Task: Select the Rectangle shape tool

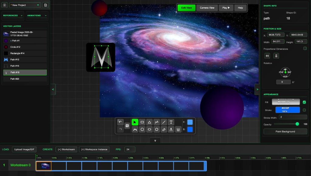Action: 142,122
